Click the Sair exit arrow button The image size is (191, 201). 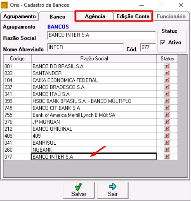click(x=113, y=190)
